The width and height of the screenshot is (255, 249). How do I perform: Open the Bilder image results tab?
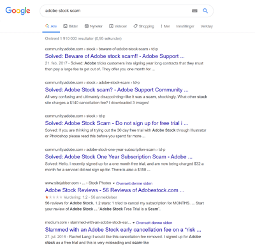[71, 26]
